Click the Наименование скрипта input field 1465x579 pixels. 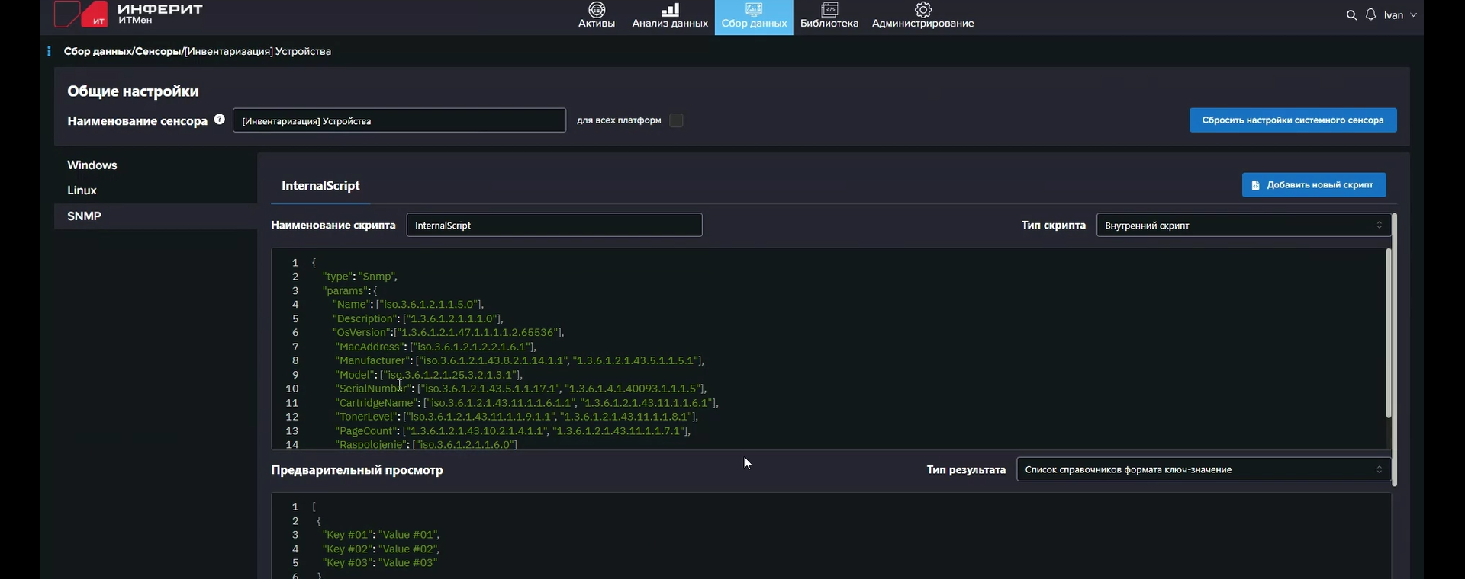(x=554, y=226)
